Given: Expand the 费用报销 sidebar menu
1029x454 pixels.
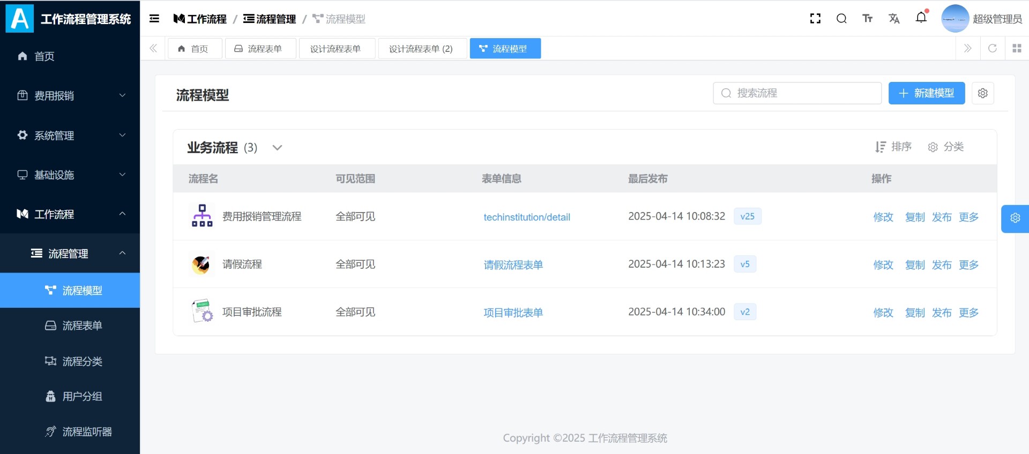Looking at the screenshot, I should 70,96.
